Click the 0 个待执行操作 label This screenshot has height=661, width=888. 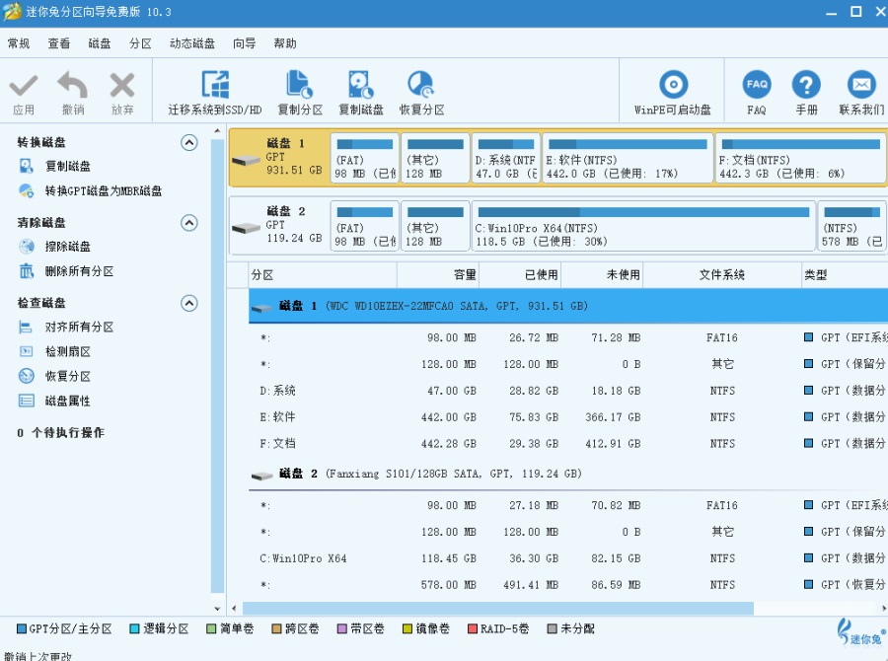(x=60, y=433)
